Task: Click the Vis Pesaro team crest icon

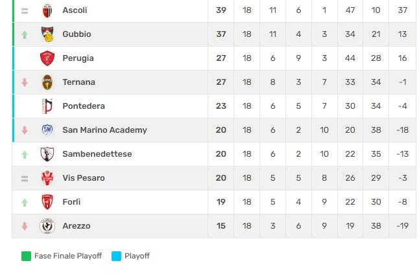Action: tap(47, 178)
